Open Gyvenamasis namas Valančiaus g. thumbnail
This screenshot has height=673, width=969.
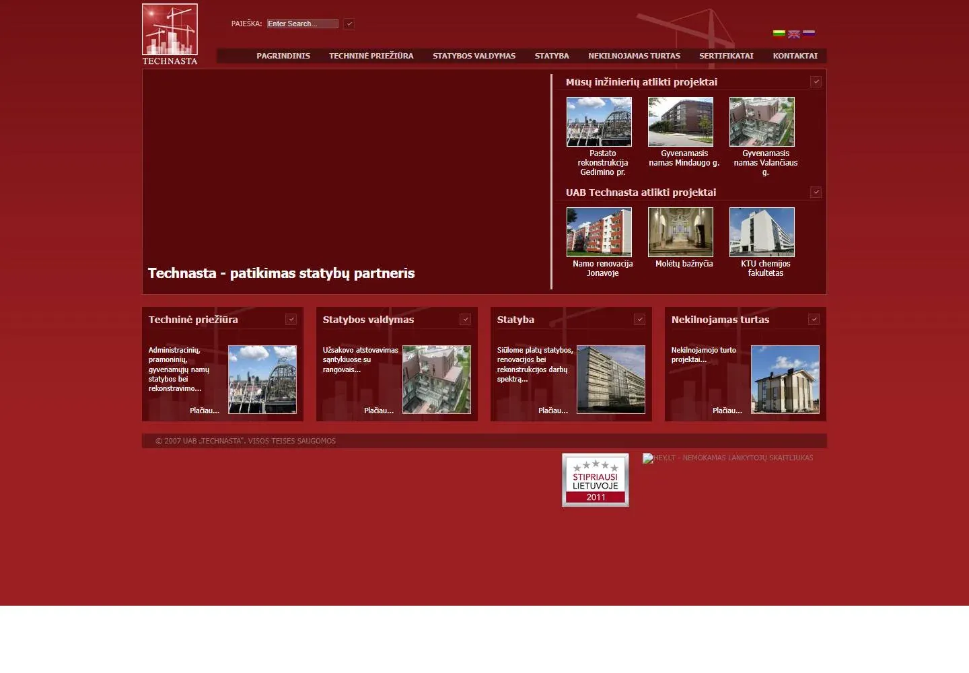pyautogui.click(x=762, y=122)
